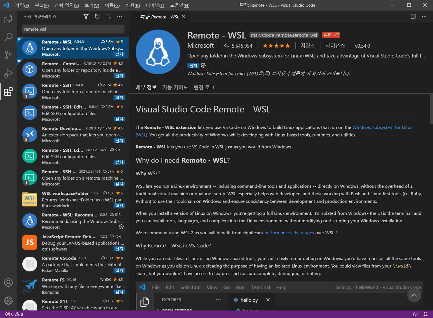Screen dimensions: 433x318
Task: Click scroll-to-top arrow button
Action: tap(414, 295)
